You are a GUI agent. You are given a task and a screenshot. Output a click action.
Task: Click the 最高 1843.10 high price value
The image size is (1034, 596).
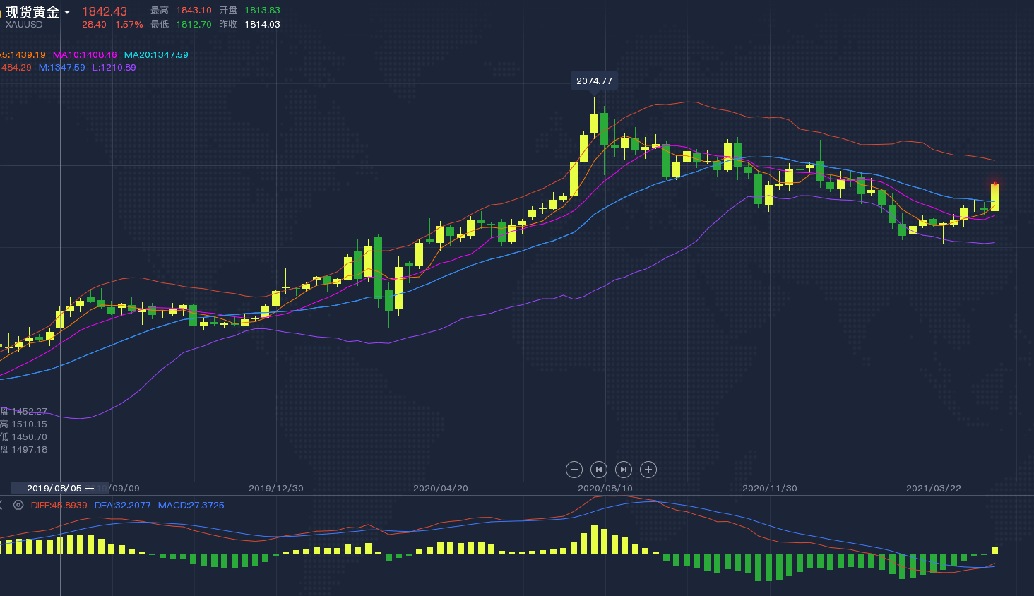194,11
